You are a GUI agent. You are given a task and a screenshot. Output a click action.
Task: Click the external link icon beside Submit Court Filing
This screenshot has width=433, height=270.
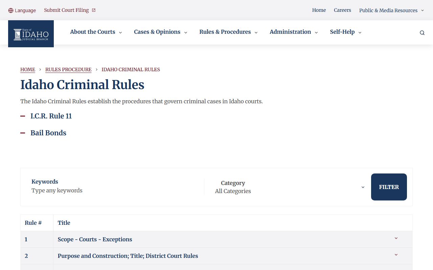pos(94,10)
